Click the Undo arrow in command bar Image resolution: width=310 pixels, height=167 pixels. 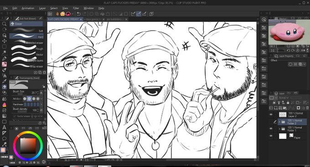coord(79,14)
